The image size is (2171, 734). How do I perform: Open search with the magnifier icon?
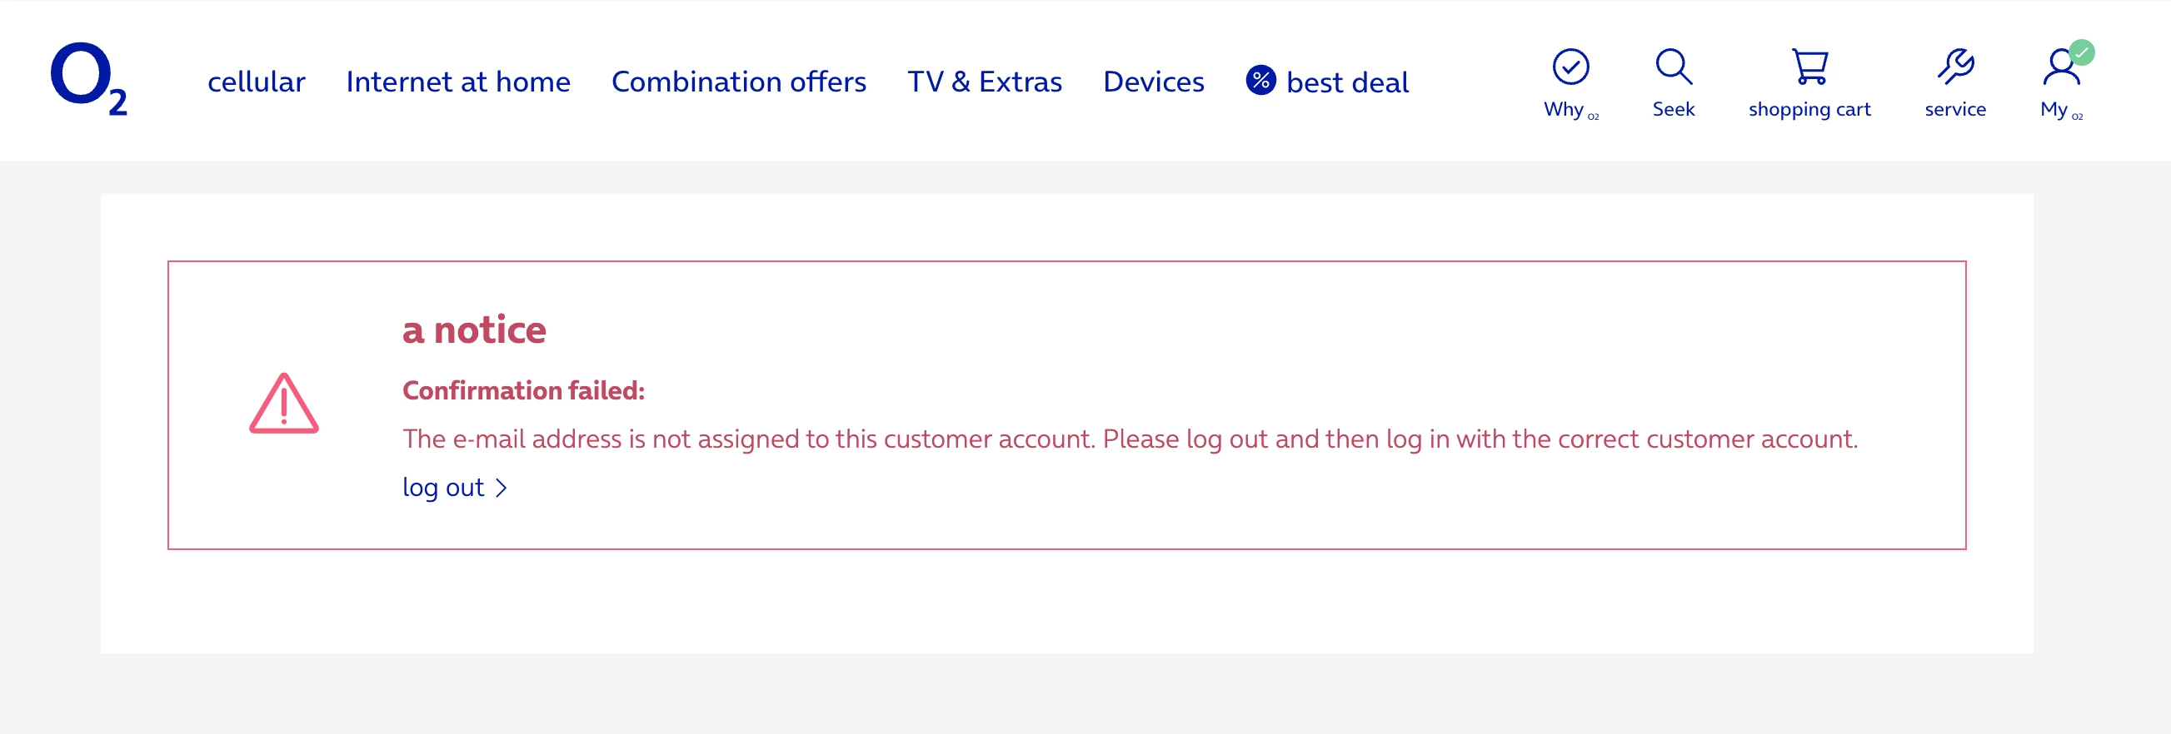(x=1673, y=67)
